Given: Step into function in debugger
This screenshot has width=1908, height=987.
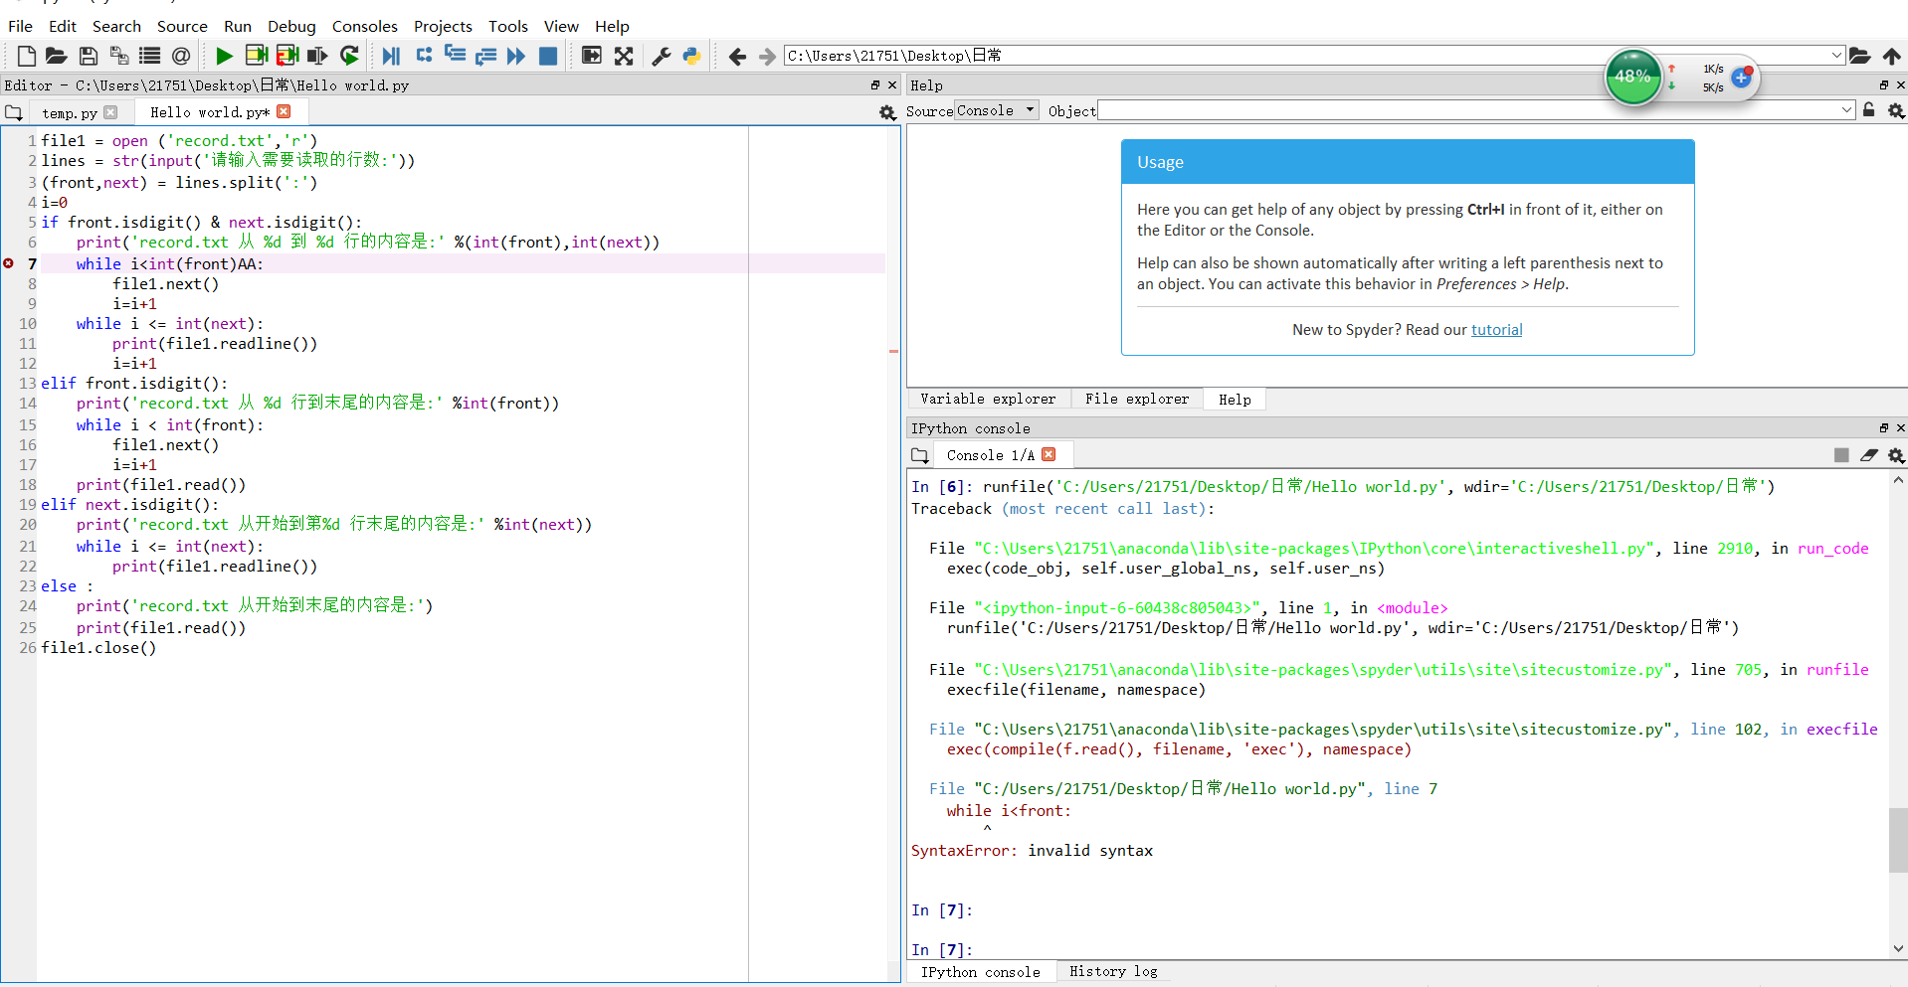Looking at the screenshot, I should pos(455,56).
